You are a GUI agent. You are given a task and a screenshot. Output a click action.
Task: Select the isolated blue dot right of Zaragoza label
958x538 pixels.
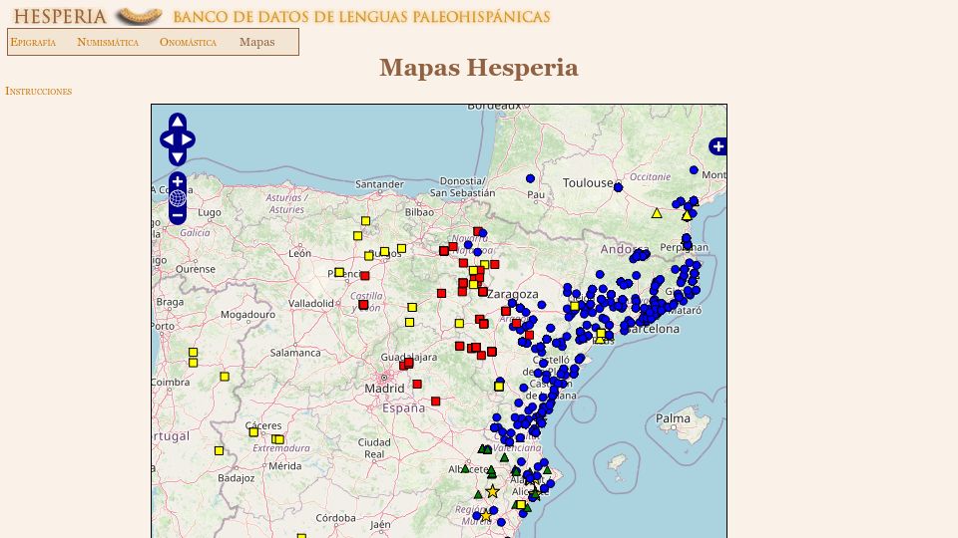541,305
